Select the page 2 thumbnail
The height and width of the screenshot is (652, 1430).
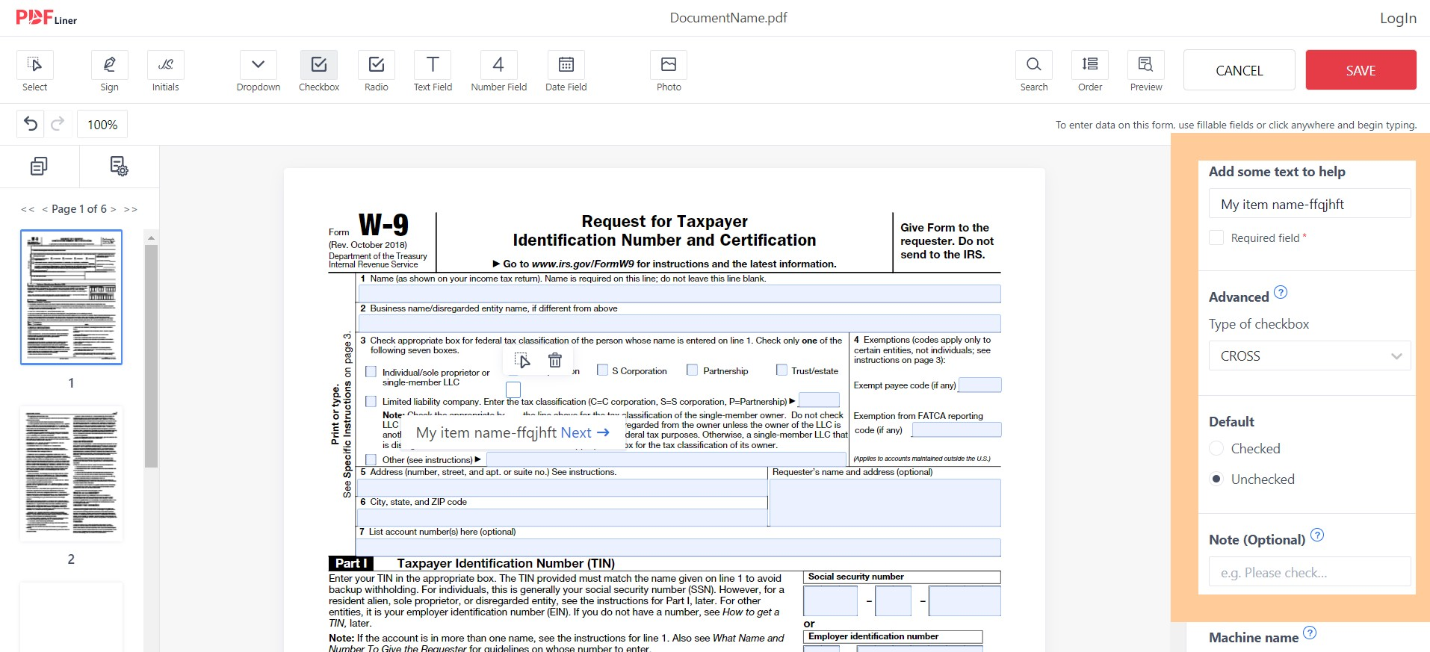71,474
